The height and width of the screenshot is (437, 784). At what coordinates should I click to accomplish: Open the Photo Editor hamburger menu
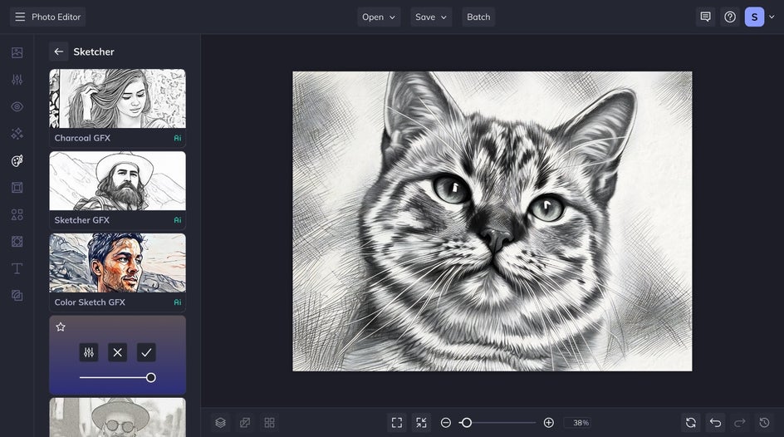[x=20, y=17]
